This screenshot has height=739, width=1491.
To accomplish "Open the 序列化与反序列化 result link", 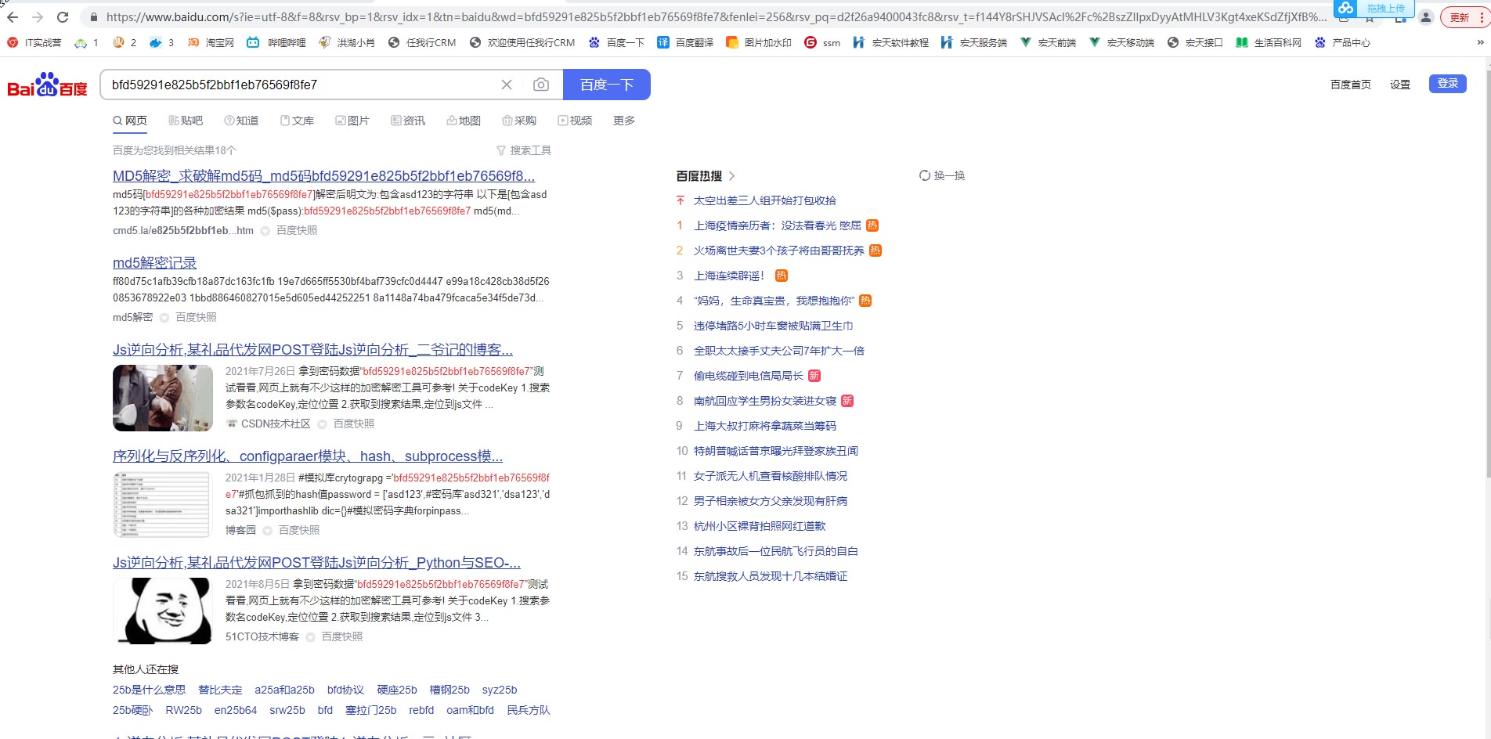I will pyautogui.click(x=308, y=456).
